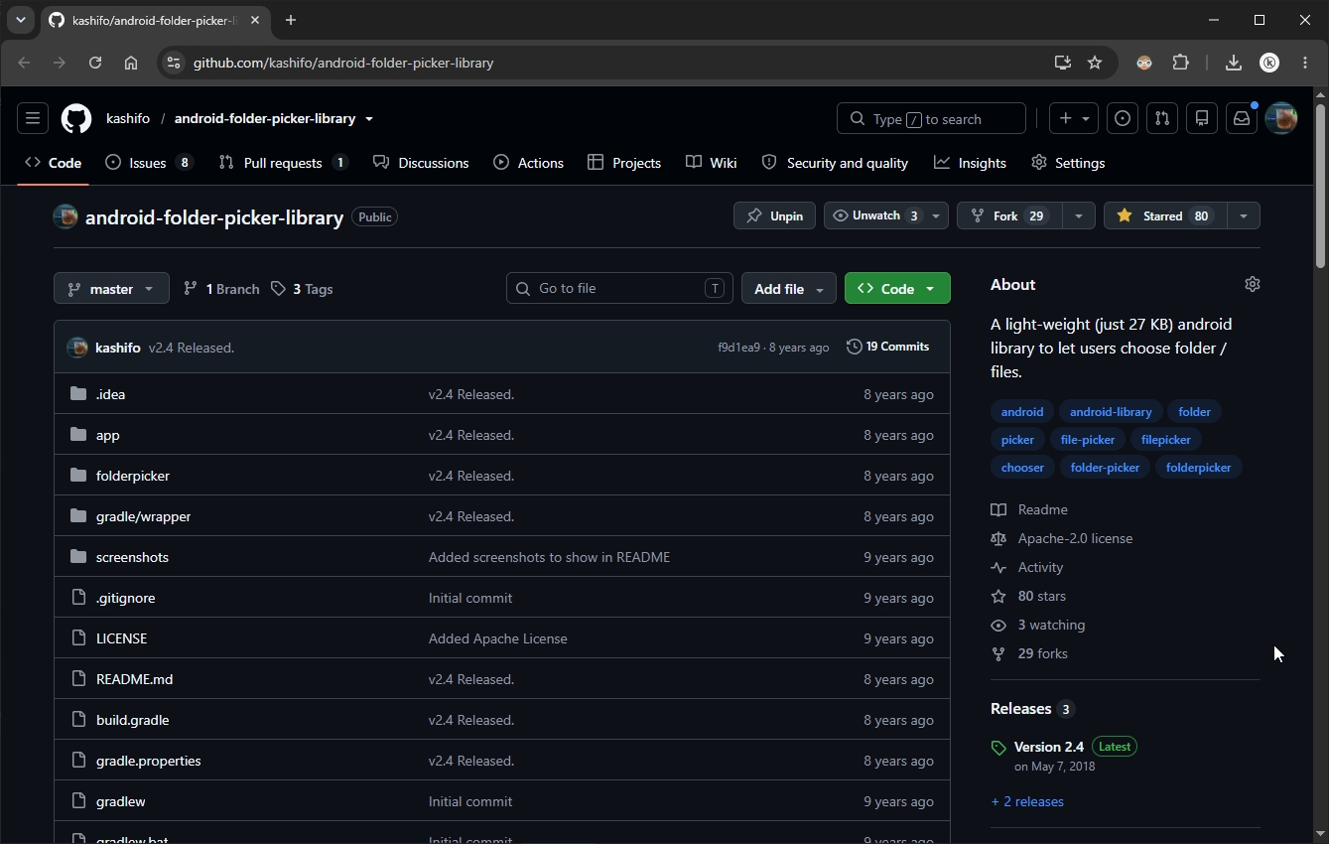View the 19 Commits history
The height and width of the screenshot is (844, 1329).
click(x=888, y=347)
